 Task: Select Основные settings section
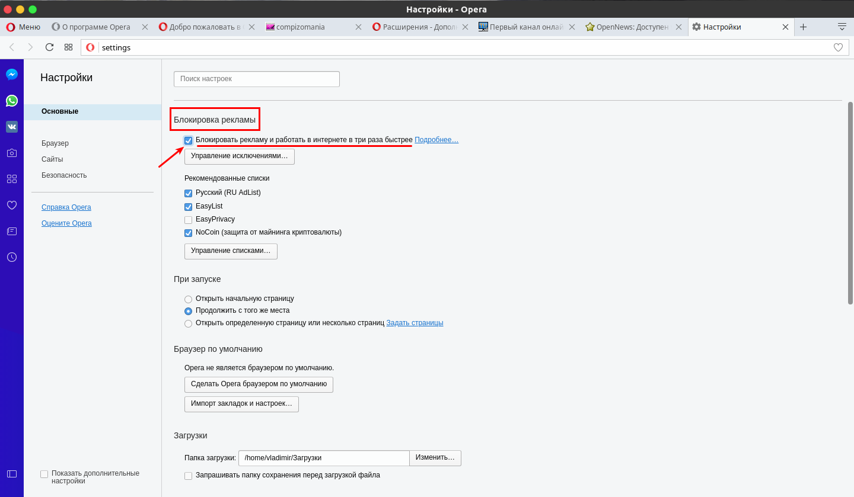click(93, 112)
